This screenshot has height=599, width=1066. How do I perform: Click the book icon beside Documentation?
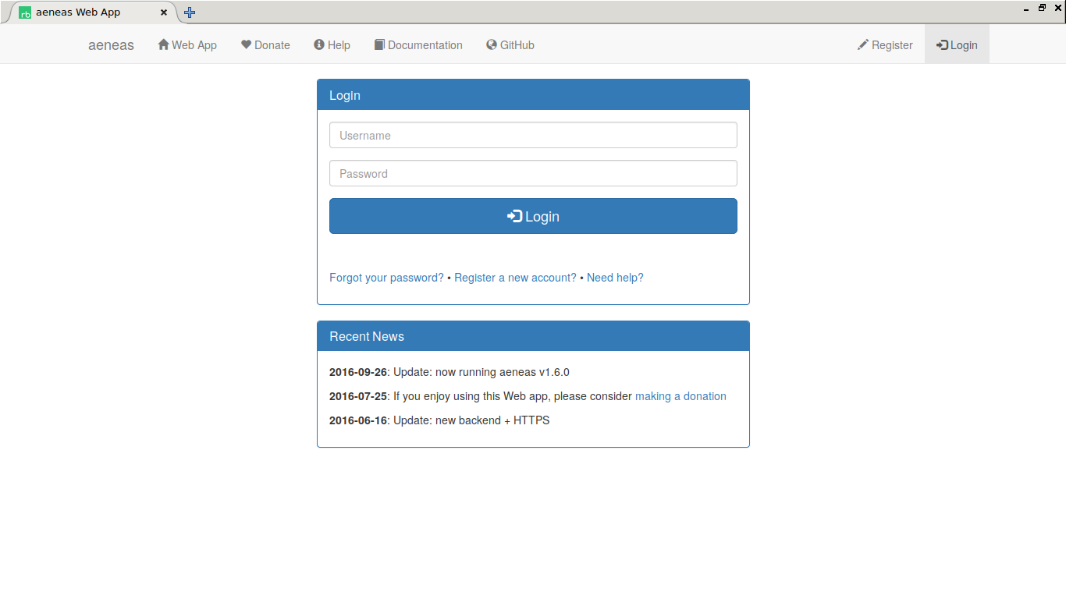tap(379, 44)
